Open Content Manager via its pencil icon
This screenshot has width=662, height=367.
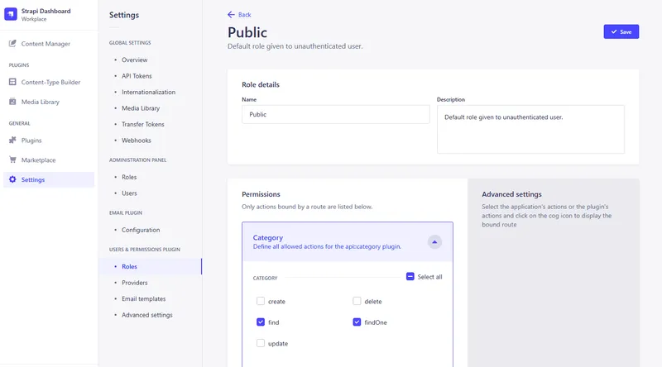point(12,44)
